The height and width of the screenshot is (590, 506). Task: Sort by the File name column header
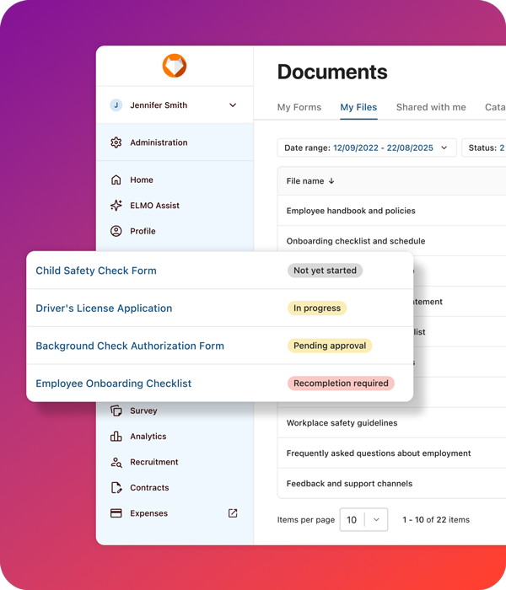point(310,181)
